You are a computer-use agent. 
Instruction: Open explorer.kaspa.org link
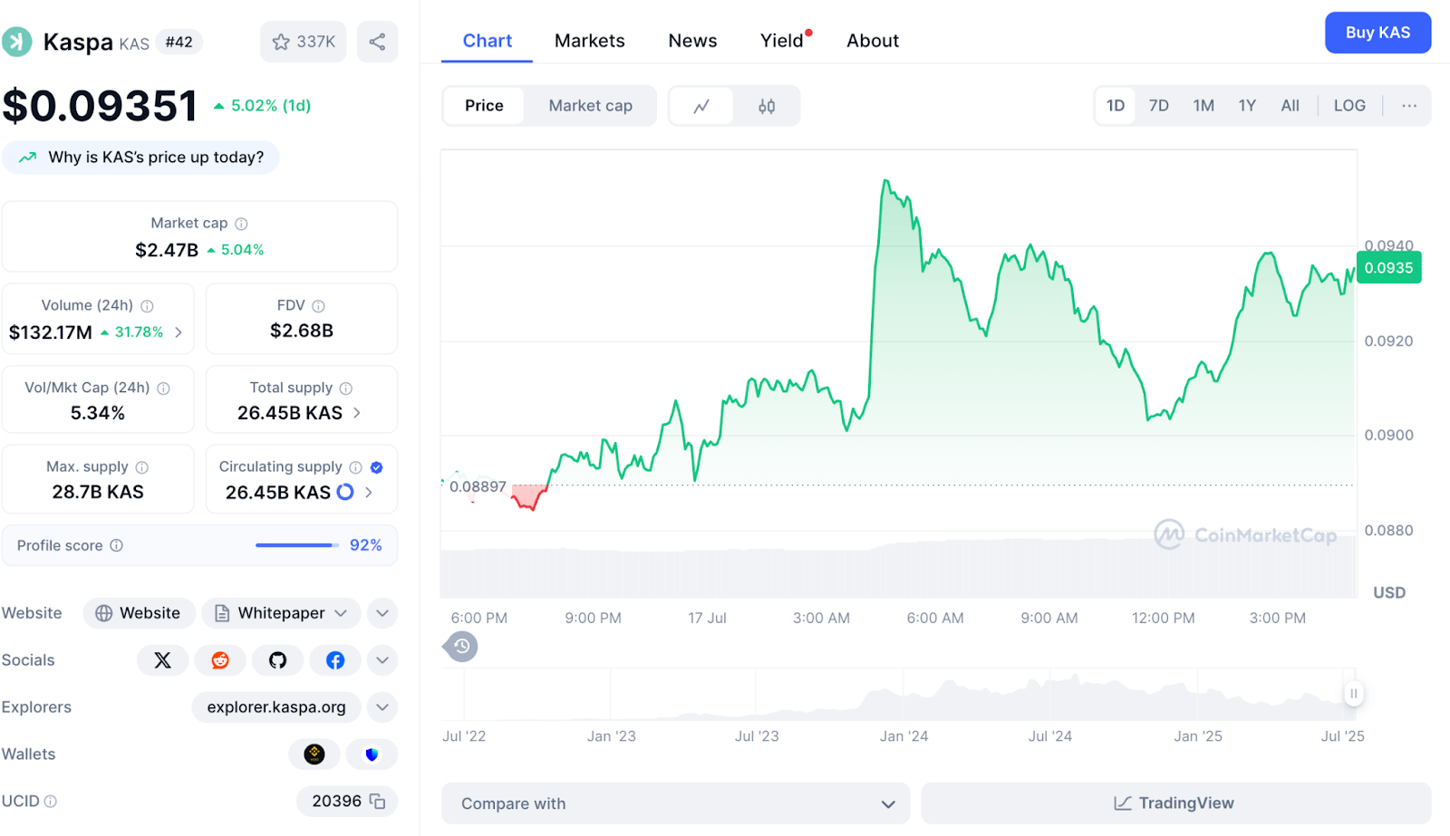tap(275, 707)
